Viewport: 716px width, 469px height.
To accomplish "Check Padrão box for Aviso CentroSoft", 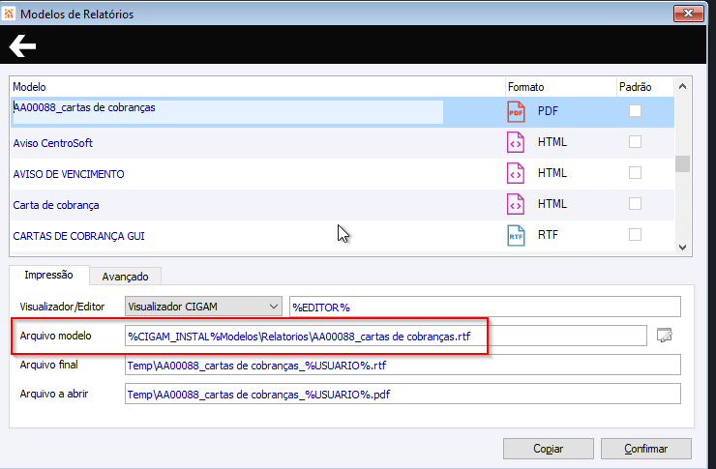I will pos(635,142).
